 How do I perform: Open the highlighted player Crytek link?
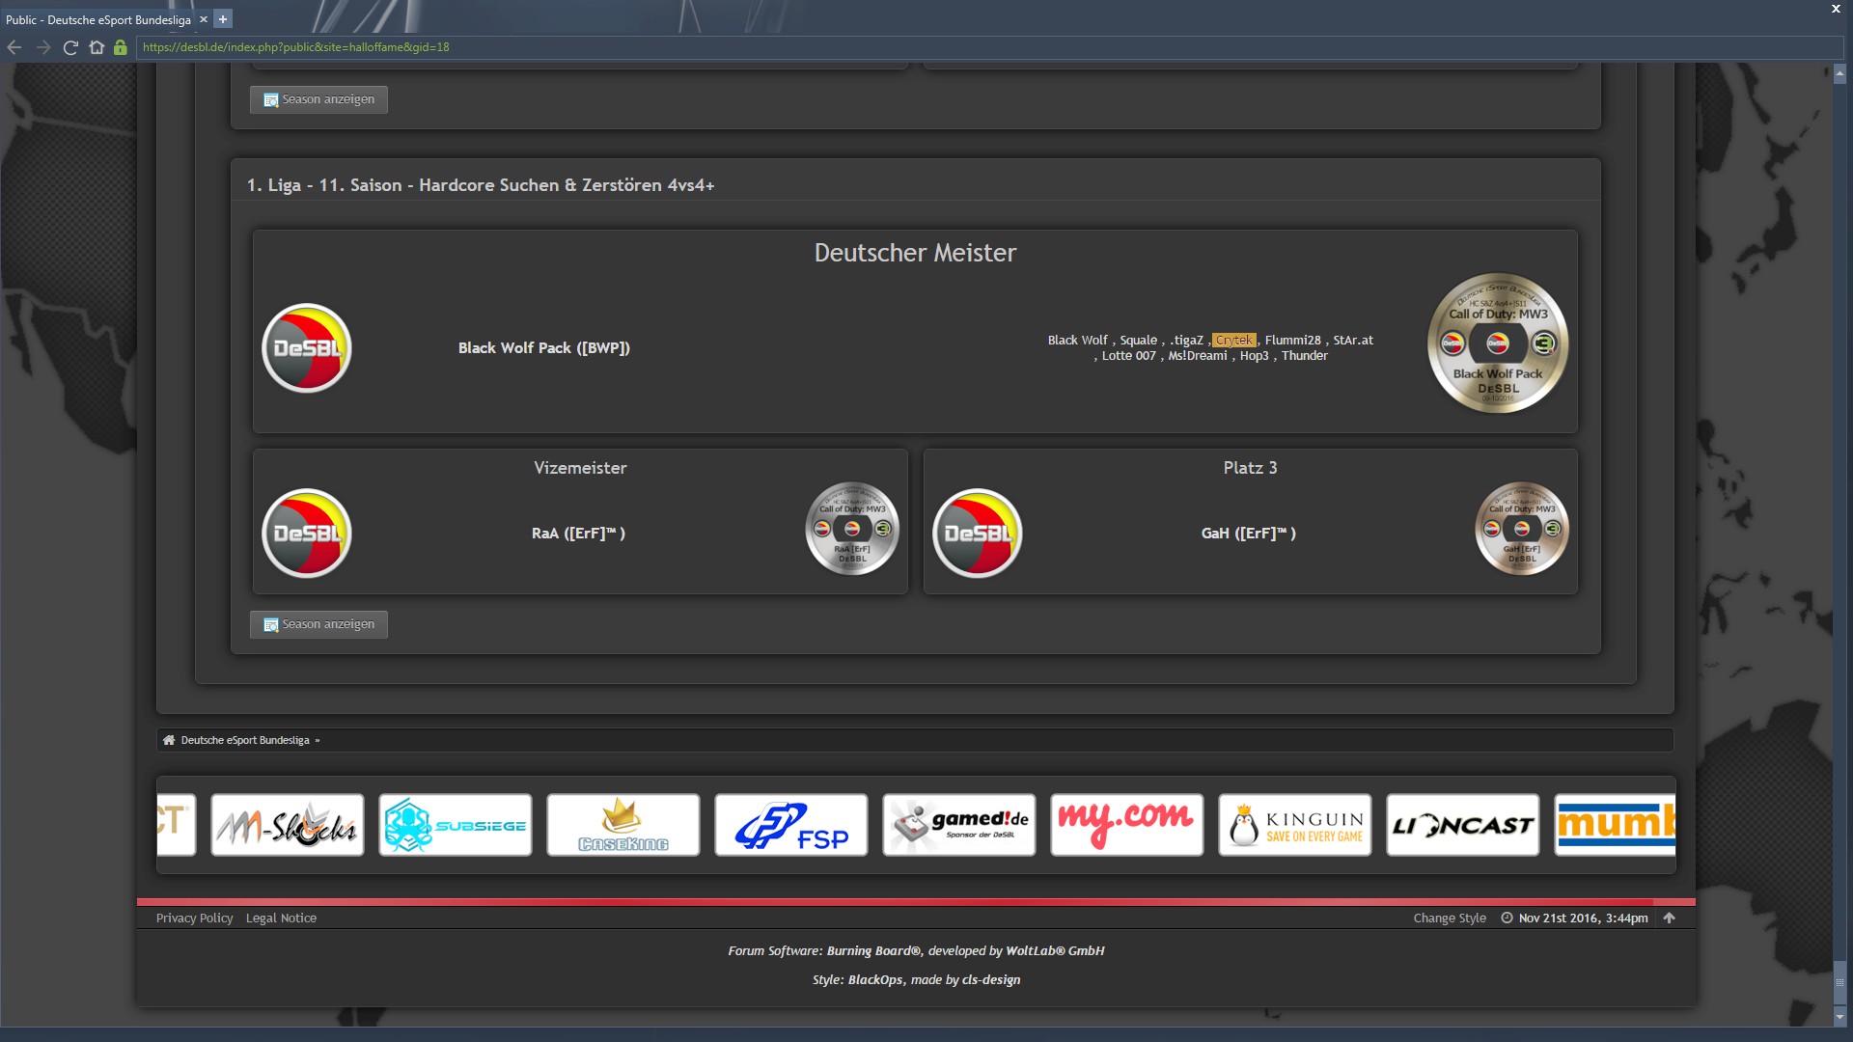1233,340
